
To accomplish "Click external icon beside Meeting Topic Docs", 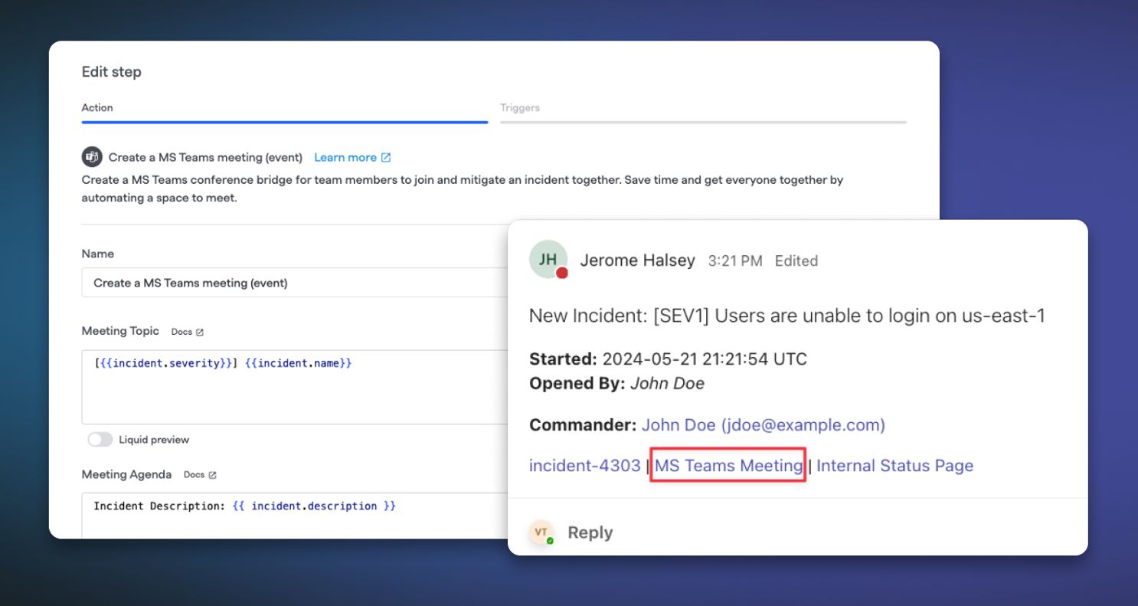I will pyautogui.click(x=200, y=332).
